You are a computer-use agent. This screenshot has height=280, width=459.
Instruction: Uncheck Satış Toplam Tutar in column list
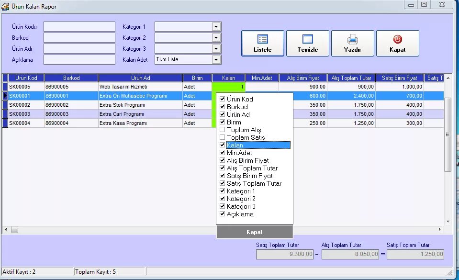[222, 183]
